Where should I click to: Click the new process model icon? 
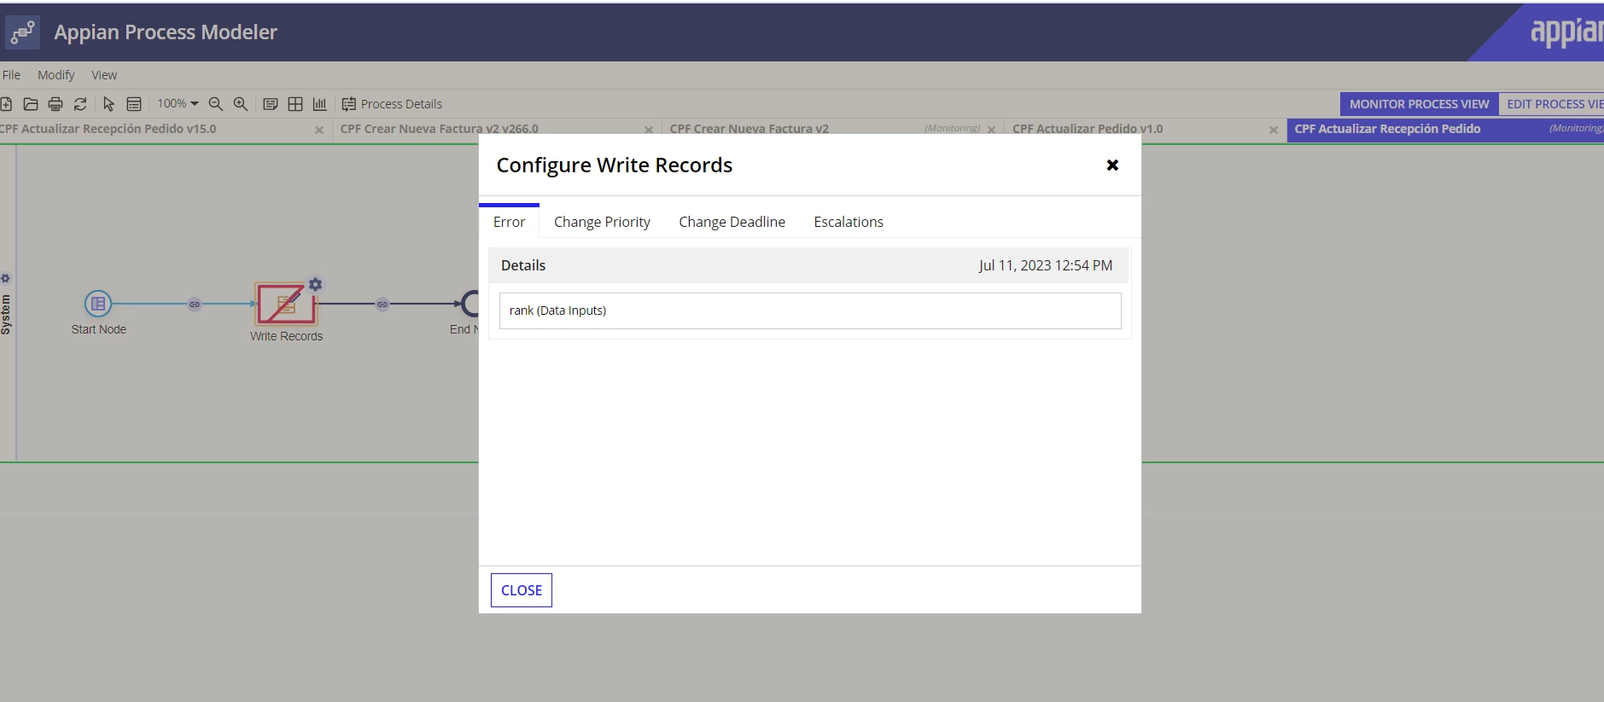coord(6,104)
